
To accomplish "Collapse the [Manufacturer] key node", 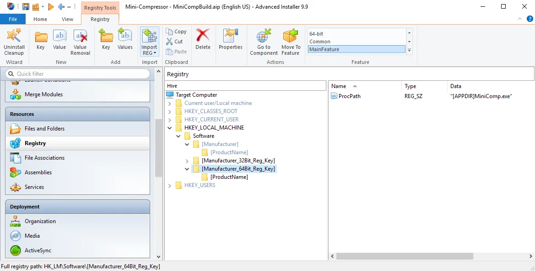I will (187, 144).
